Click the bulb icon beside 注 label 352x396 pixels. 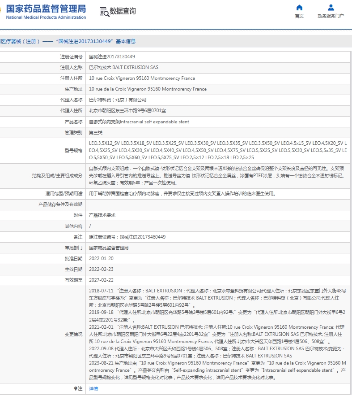coord(76,388)
